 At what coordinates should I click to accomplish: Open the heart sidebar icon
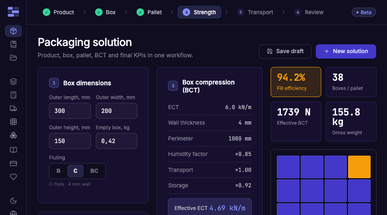click(13, 177)
